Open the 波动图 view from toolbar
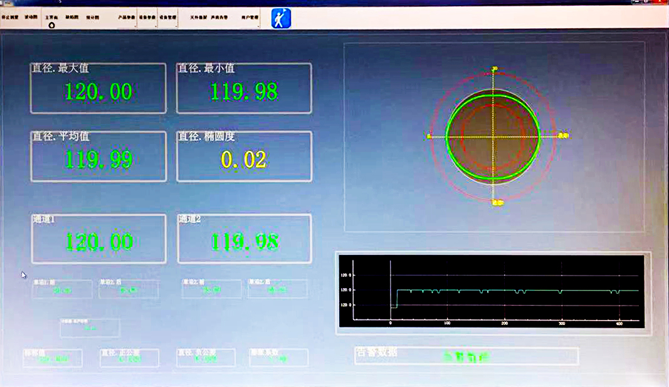 pos(30,18)
